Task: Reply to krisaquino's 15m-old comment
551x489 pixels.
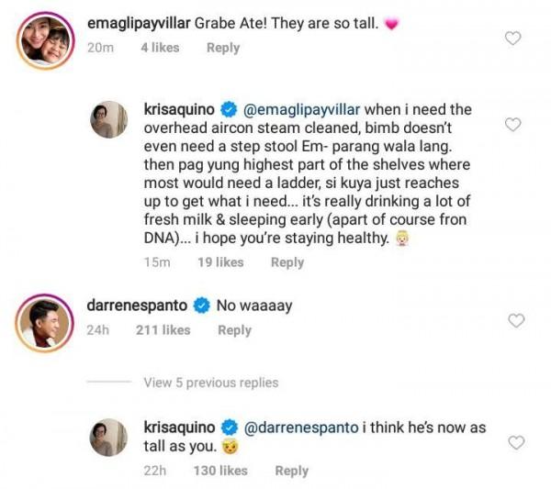Action: click(x=287, y=262)
